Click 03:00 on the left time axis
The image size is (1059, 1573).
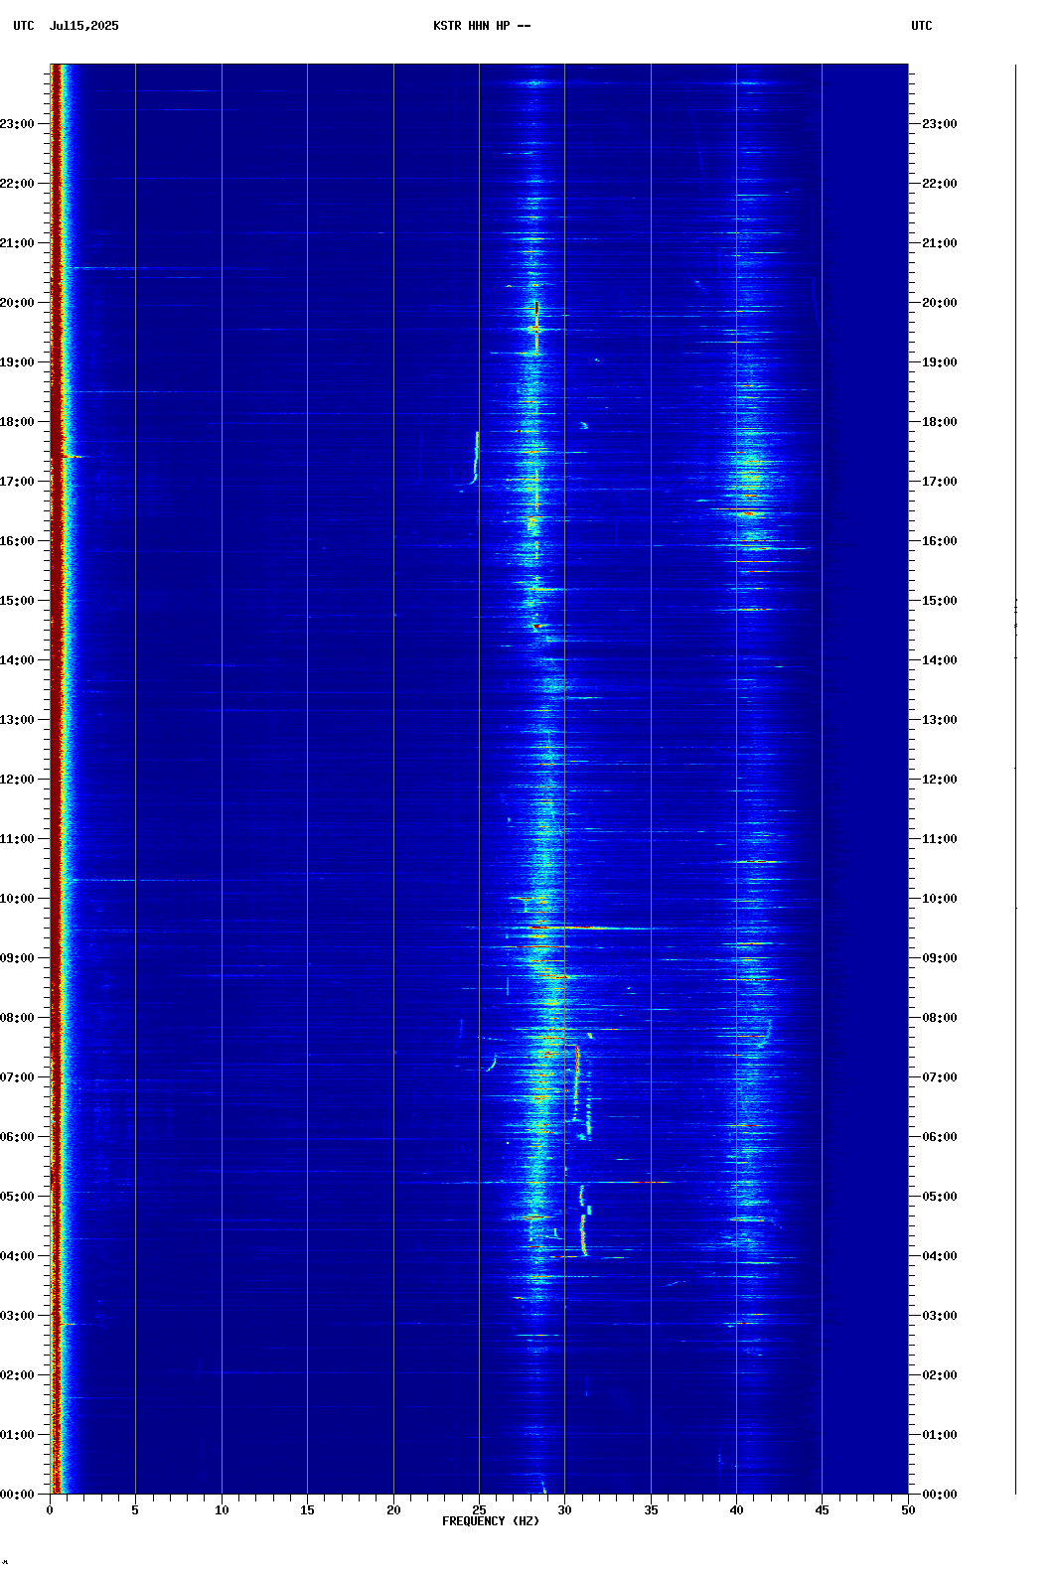tap(17, 1316)
